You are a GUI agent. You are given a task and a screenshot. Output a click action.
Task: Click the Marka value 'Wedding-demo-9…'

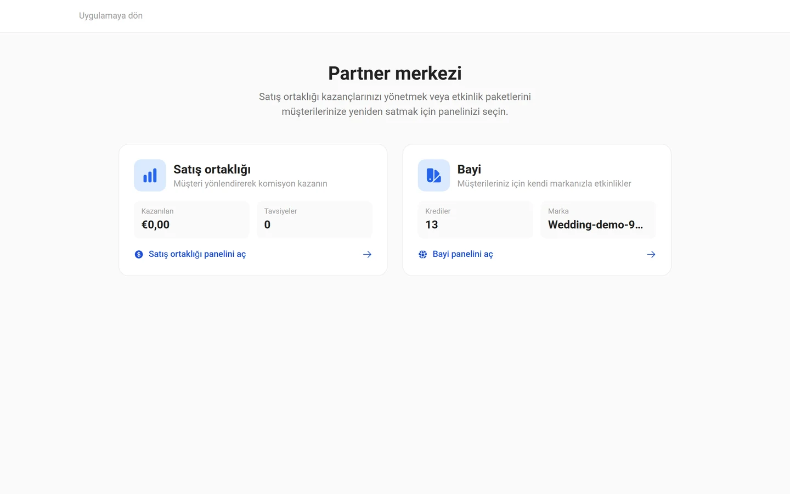pos(595,224)
